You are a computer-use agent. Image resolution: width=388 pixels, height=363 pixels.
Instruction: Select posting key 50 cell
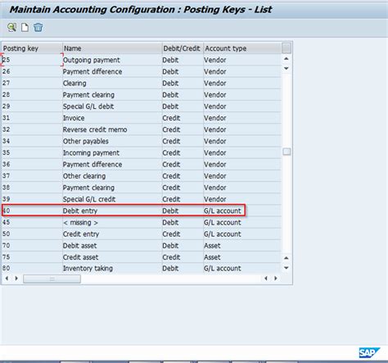pos(32,234)
